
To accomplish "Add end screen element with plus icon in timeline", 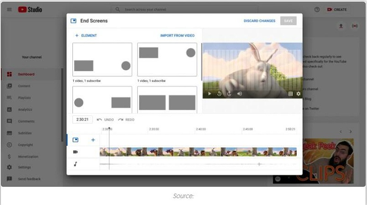I will 93,140.
